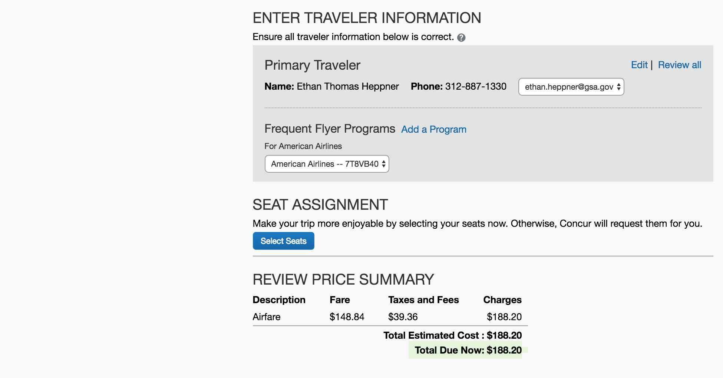Click the Review all link
The image size is (723, 378).
click(679, 65)
